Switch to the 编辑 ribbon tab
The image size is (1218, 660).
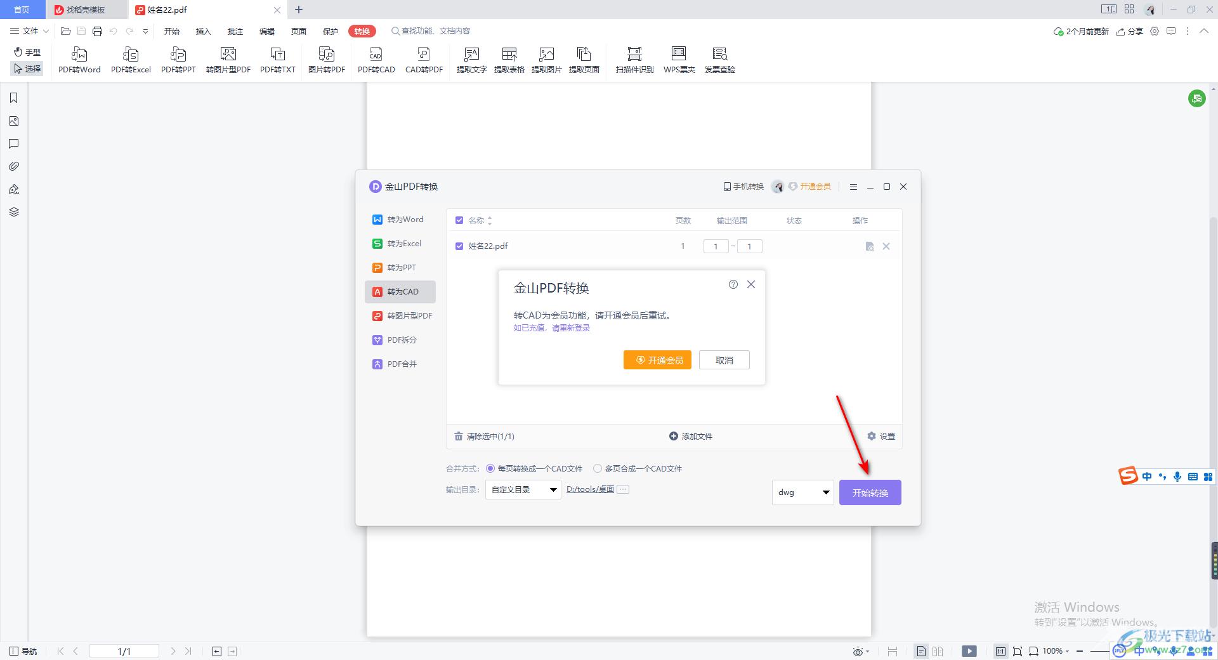pos(266,31)
